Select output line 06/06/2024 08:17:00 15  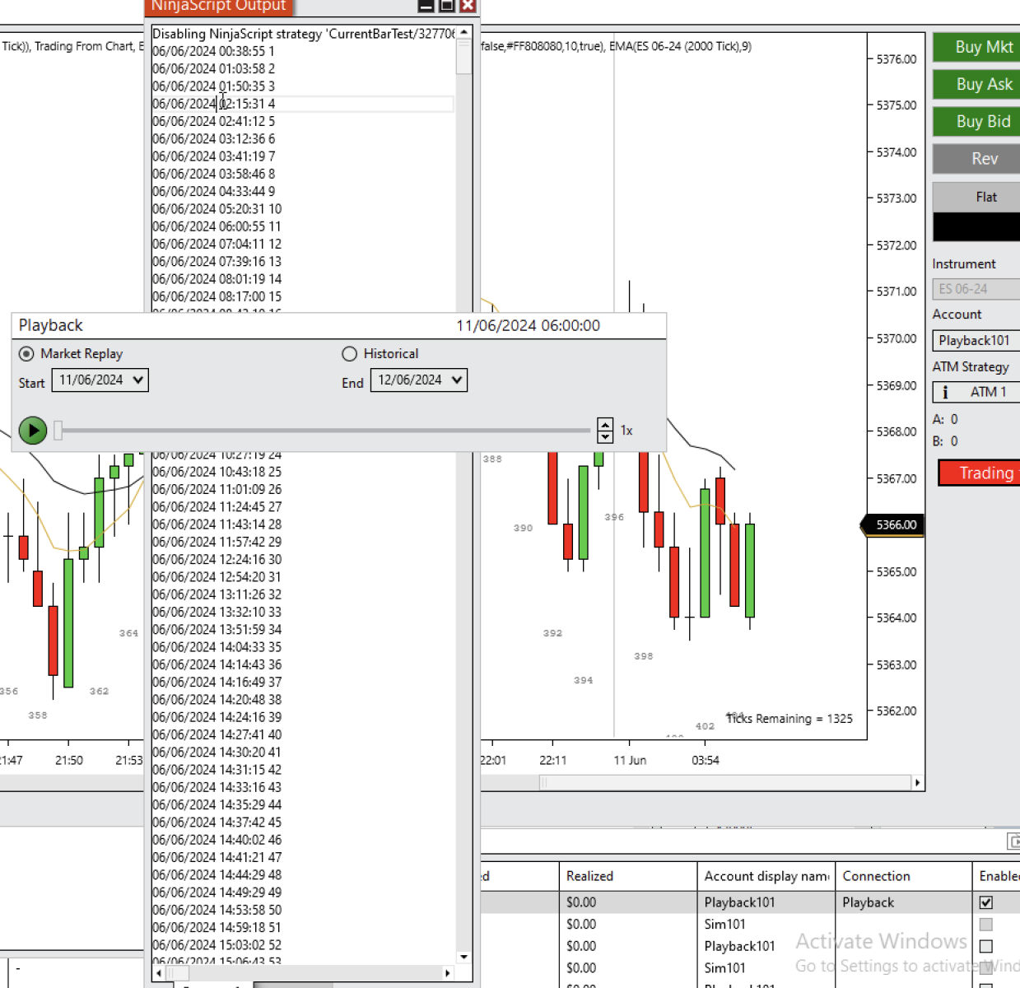point(217,296)
